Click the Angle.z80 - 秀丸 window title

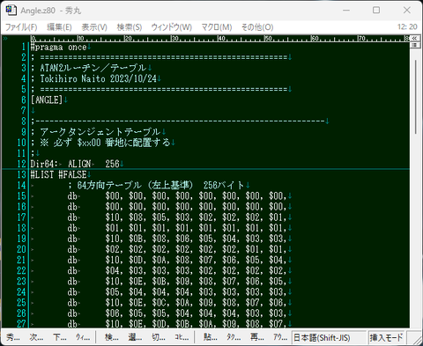click(x=51, y=11)
